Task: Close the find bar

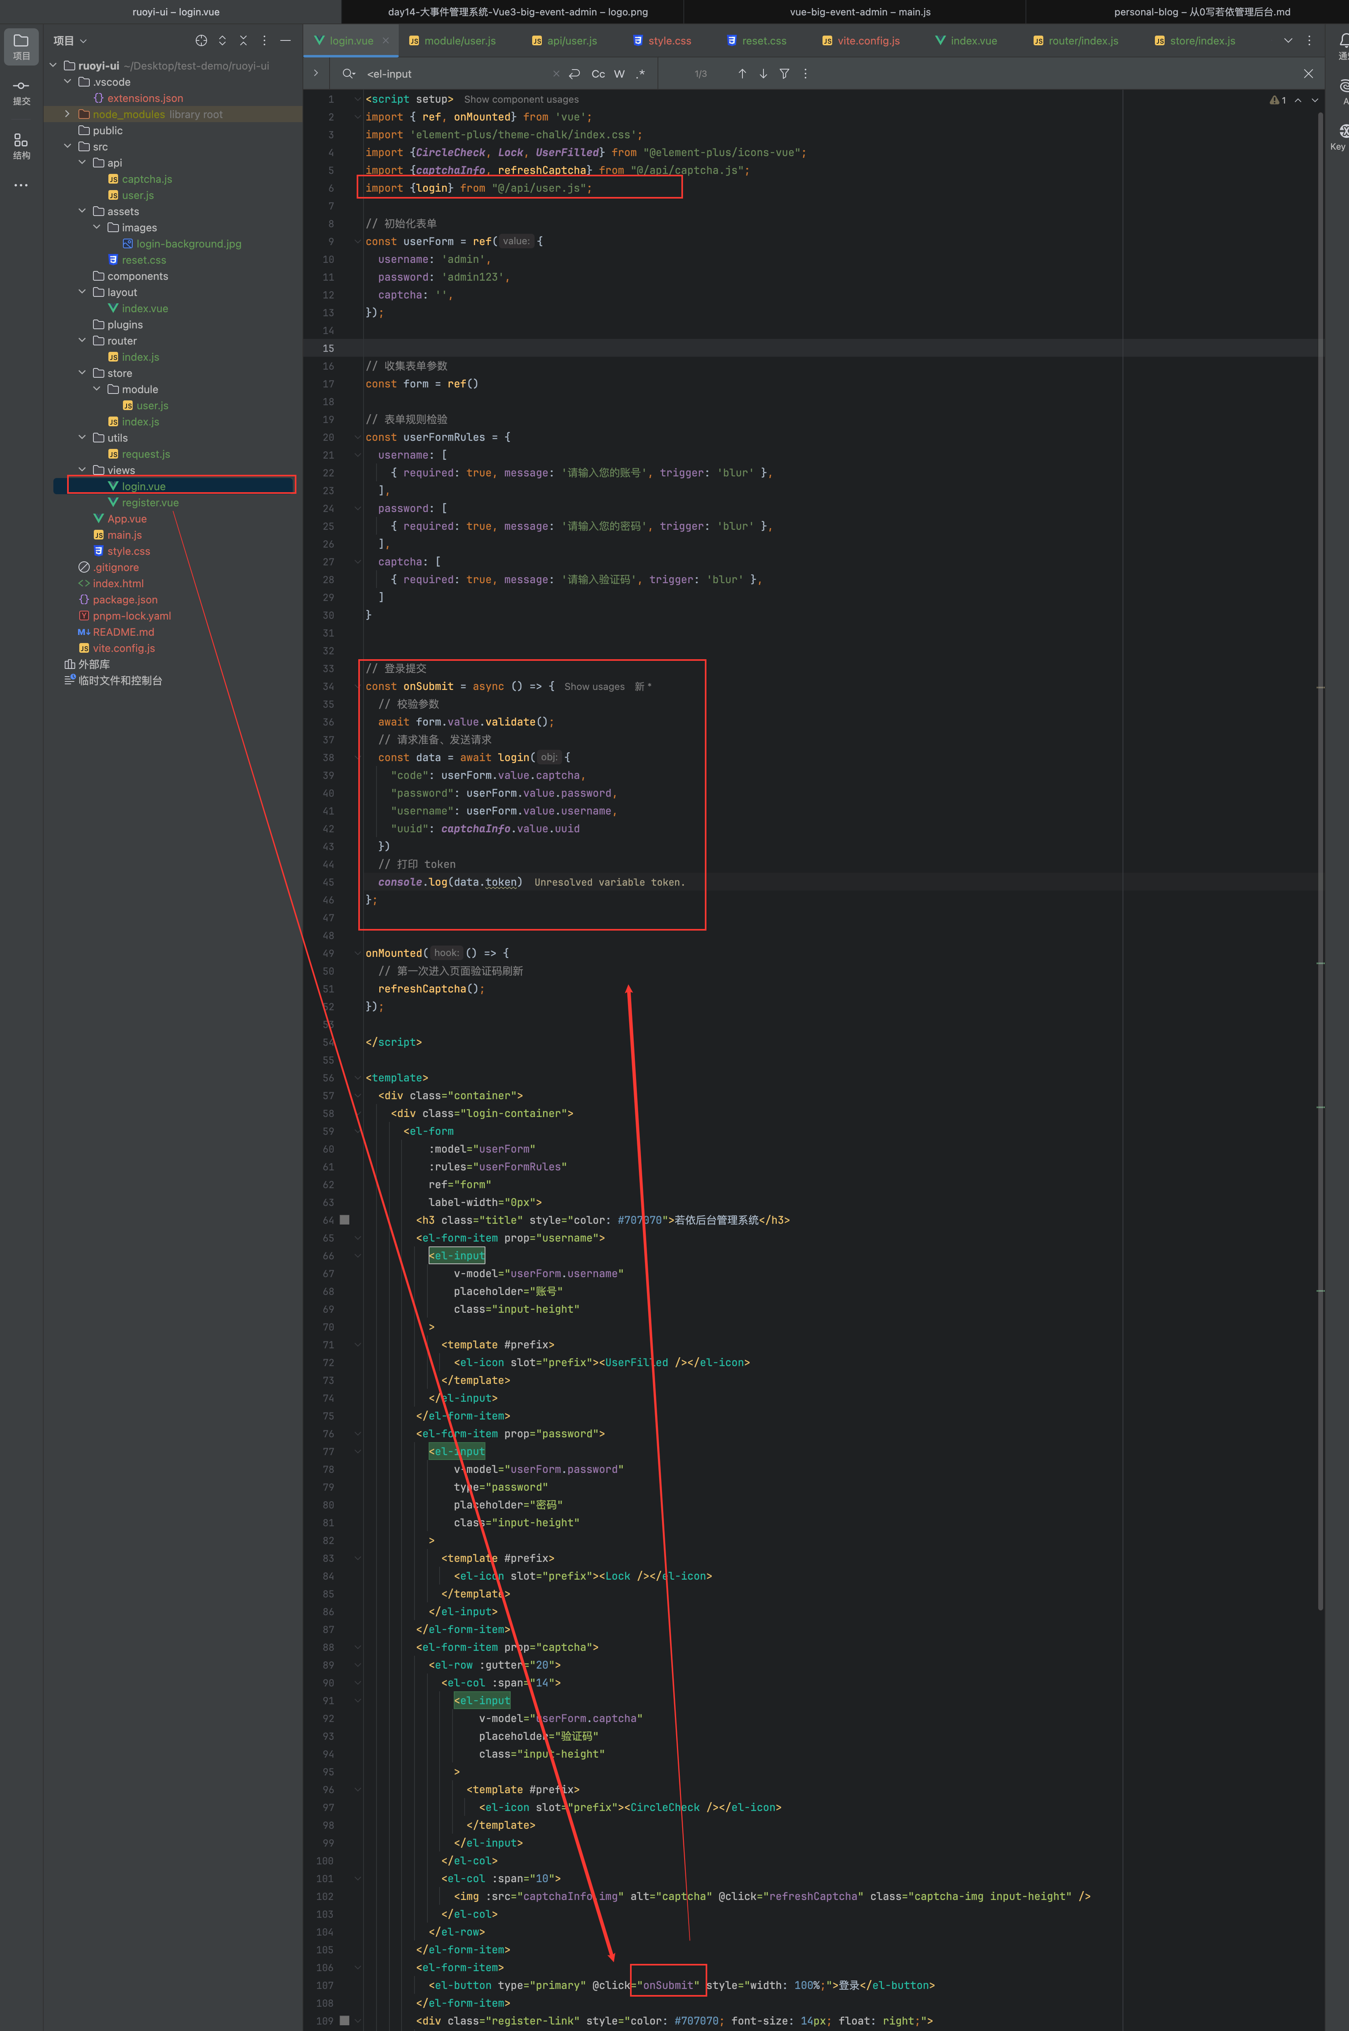Action: (1309, 74)
